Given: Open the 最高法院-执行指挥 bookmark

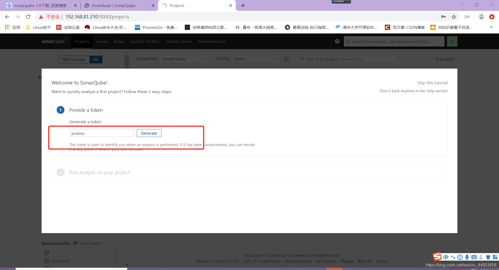Looking at the screenshot, I should tap(307, 27).
